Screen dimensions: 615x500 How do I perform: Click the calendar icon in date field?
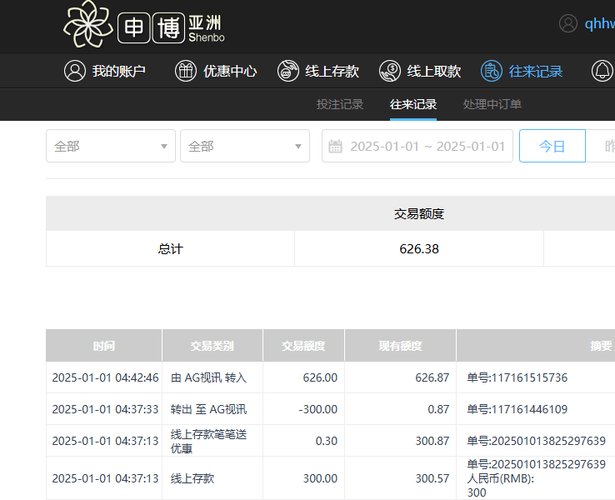tap(336, 147)
